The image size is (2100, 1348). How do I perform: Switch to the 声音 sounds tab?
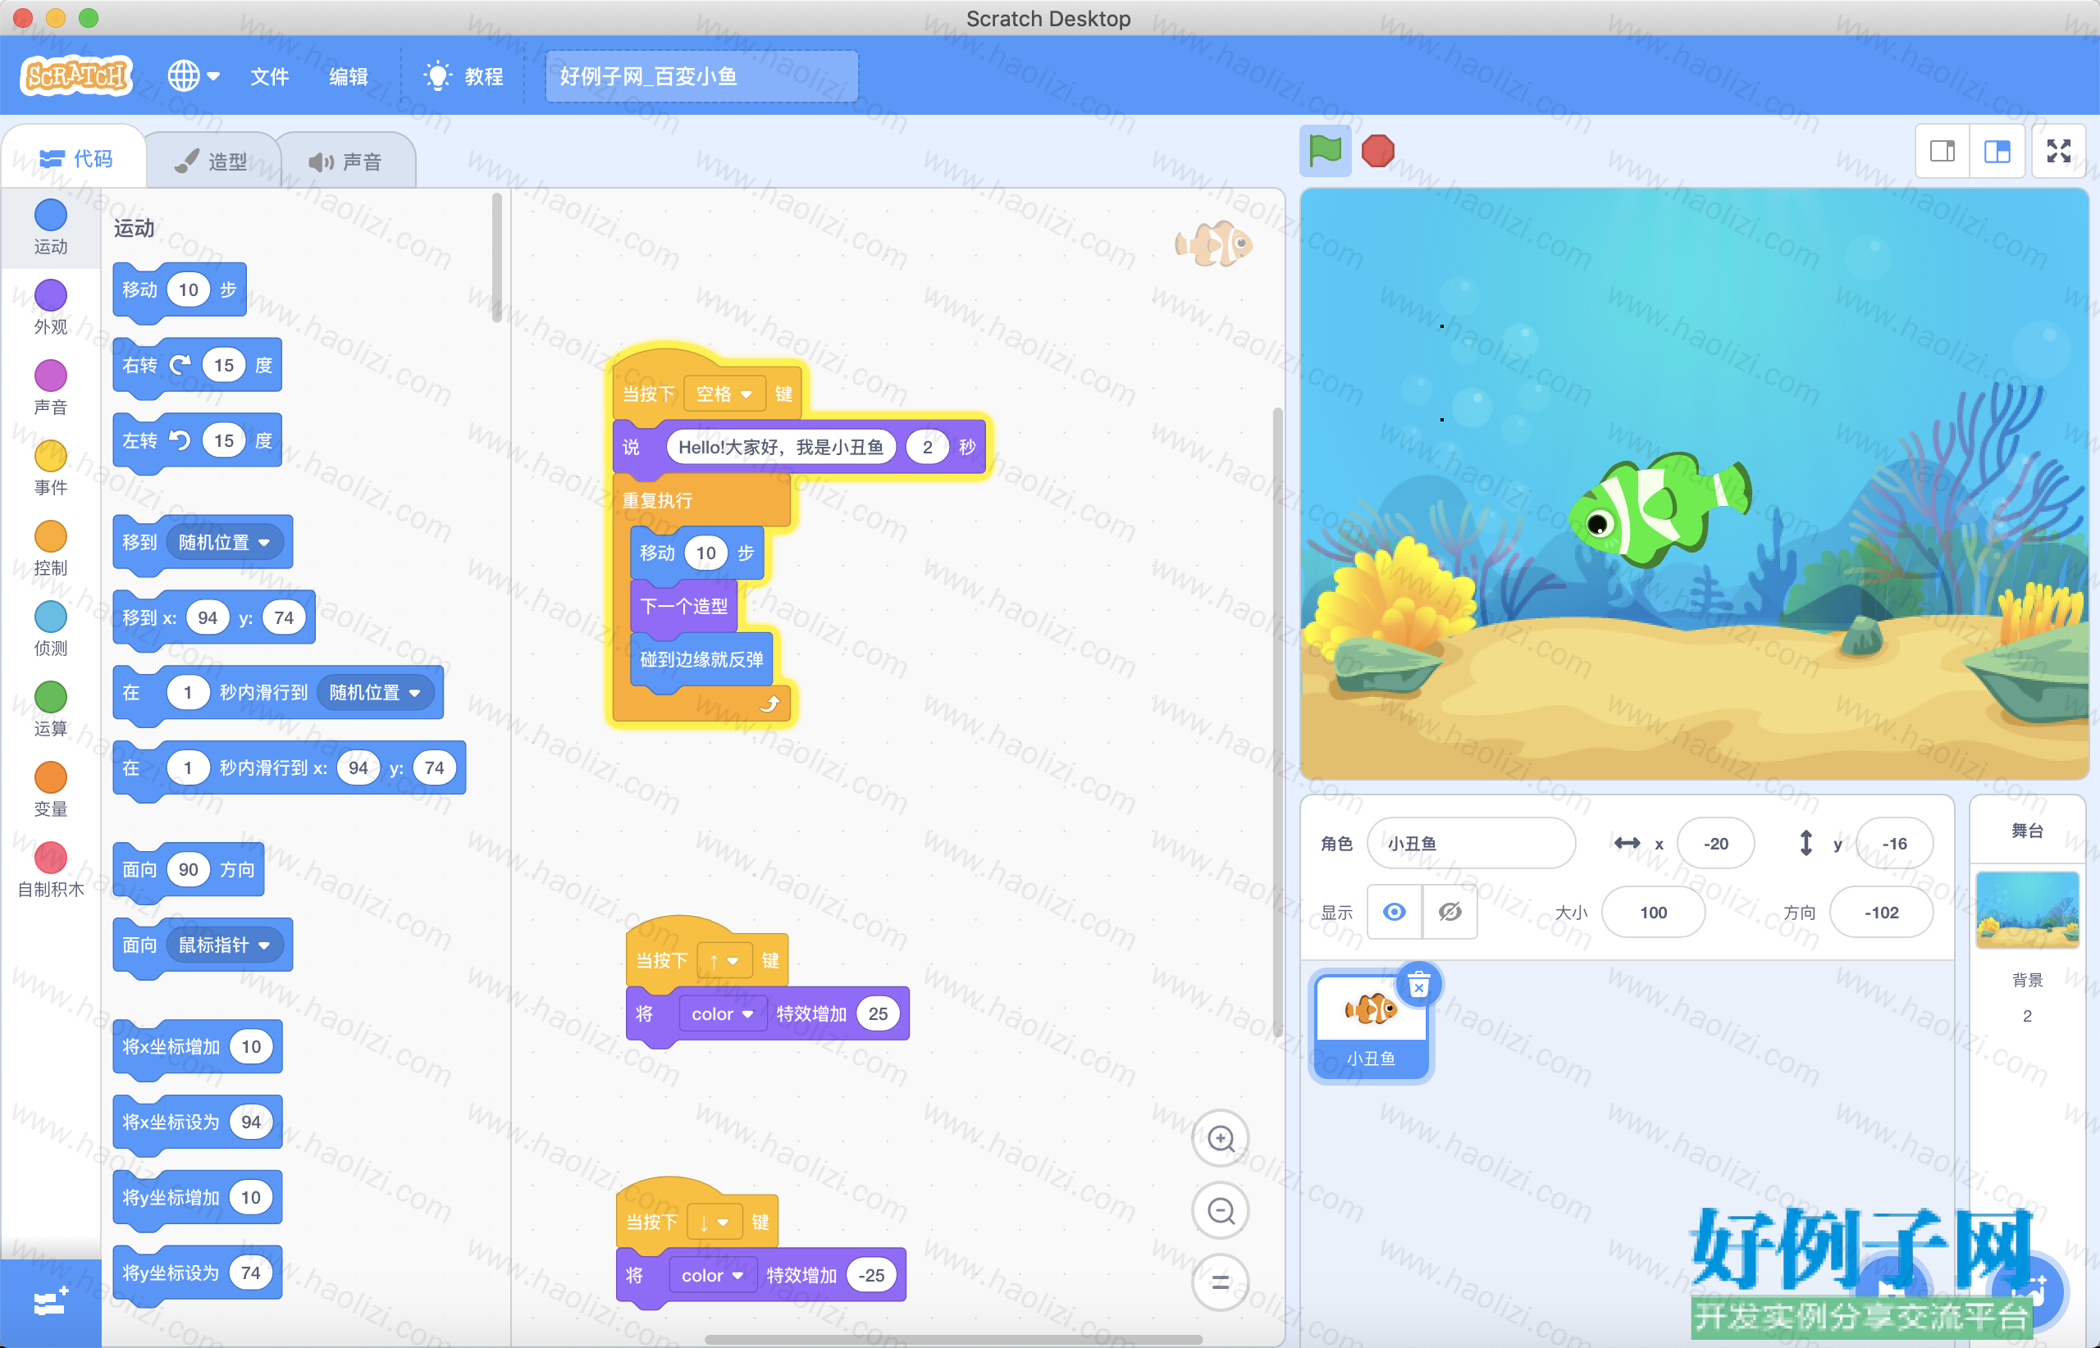click(x=346, y=161)
